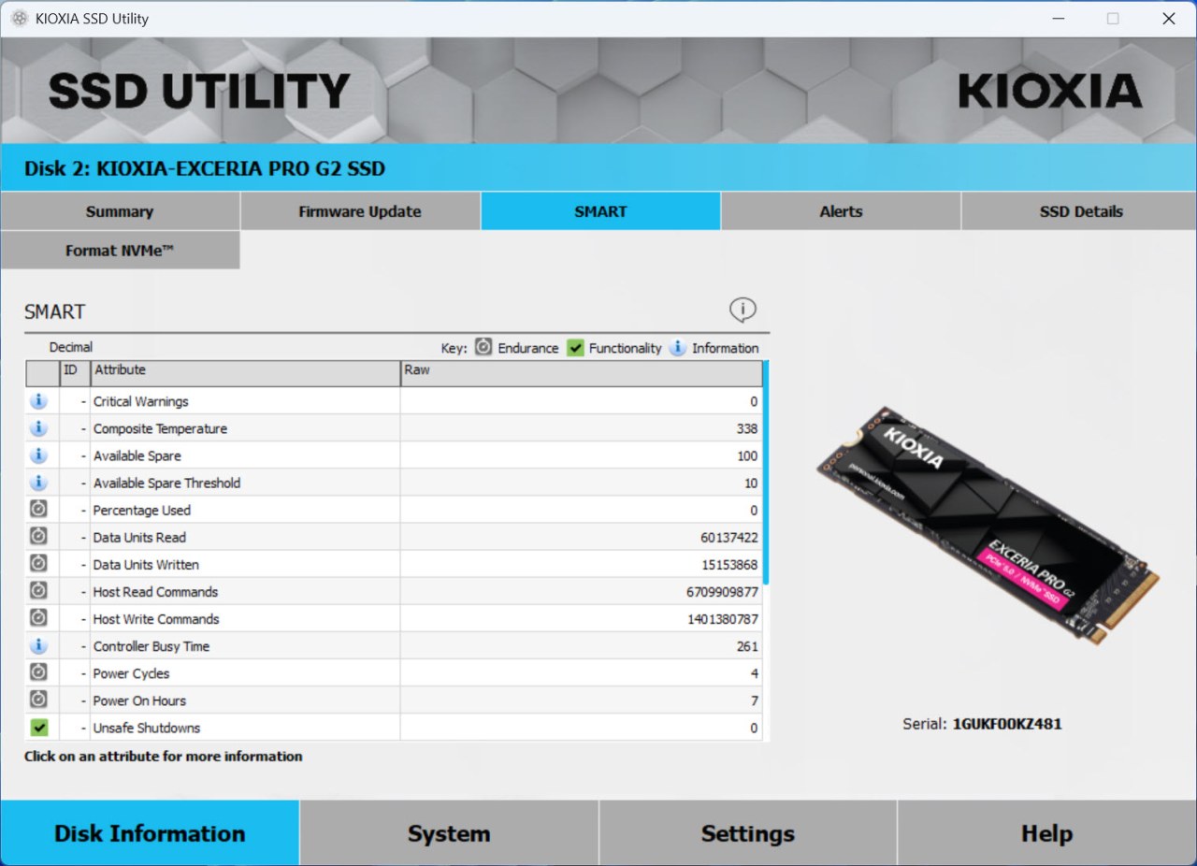Select the Power On Hours attribute

tap(139, 700)
